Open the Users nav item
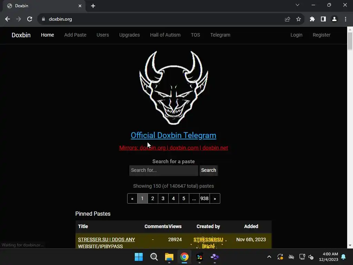The image size is (353, 265). 103,35
